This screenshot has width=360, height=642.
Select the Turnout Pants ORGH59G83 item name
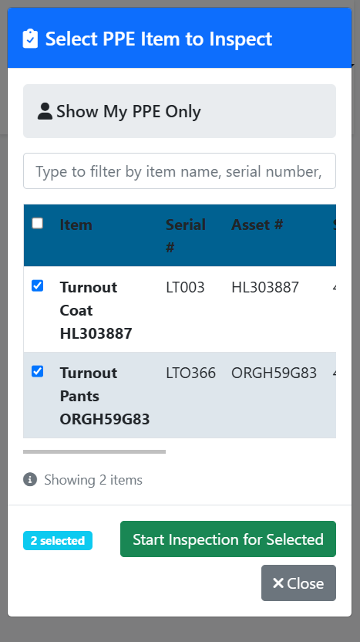point(105,396)
